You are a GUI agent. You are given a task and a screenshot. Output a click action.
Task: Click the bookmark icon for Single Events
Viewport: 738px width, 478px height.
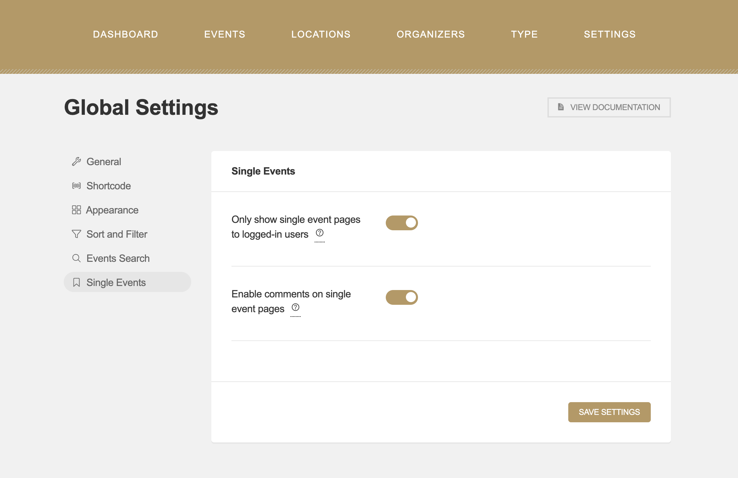pyautogui.click(x=76, y=283)
